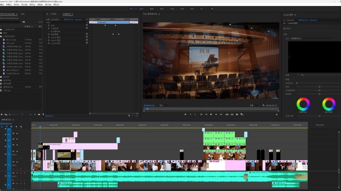Screen dimensions: 341x191
Task: Click the Mark In button
Action: [x=191, y=114]
